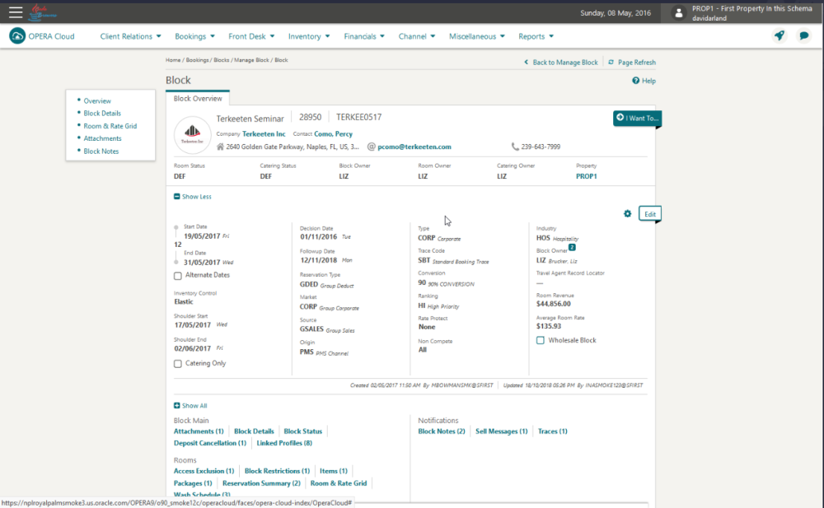Expand all sections with Show All
The image size is (824, 508).
(x=191, y=406)
